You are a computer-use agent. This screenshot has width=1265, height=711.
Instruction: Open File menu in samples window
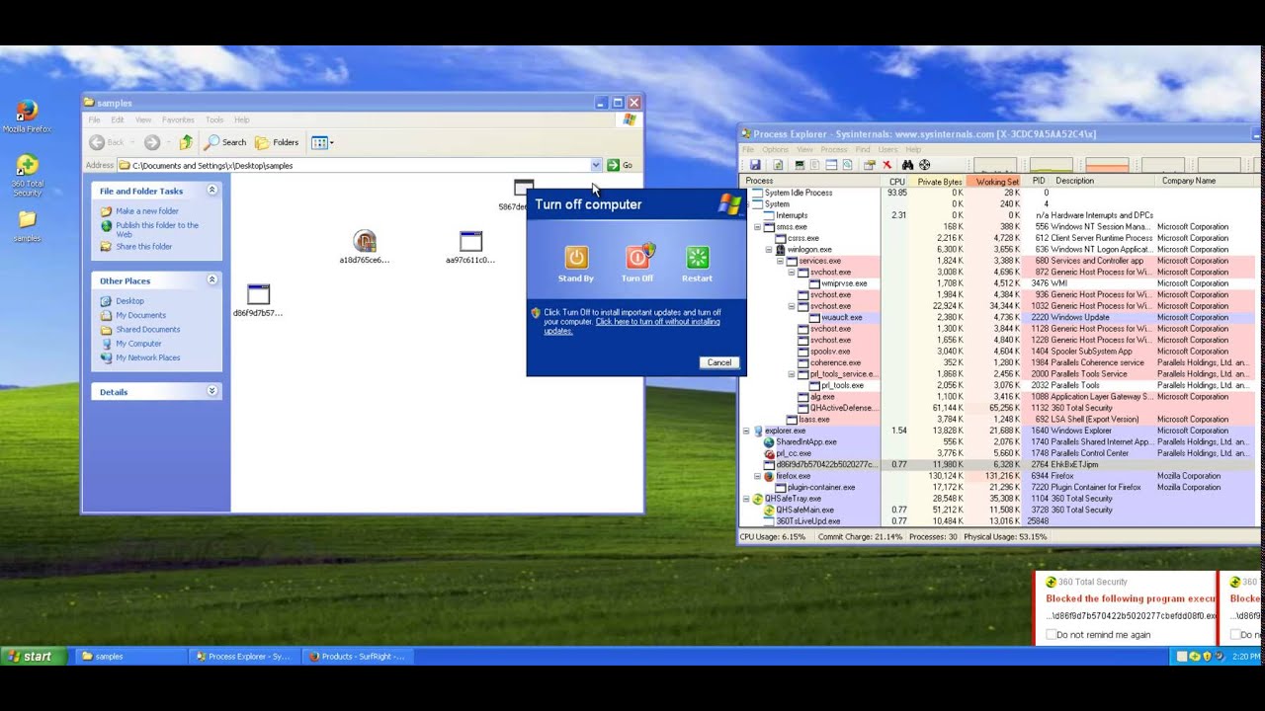point(94,119)
